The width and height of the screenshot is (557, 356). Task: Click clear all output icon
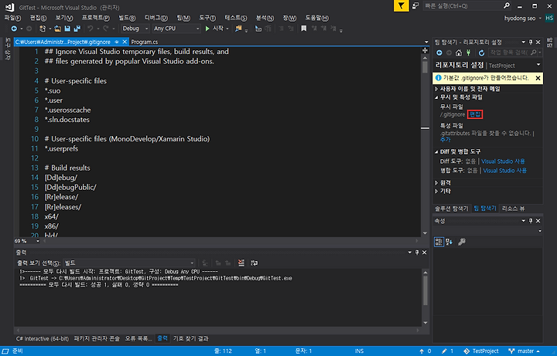pos(241,263)
